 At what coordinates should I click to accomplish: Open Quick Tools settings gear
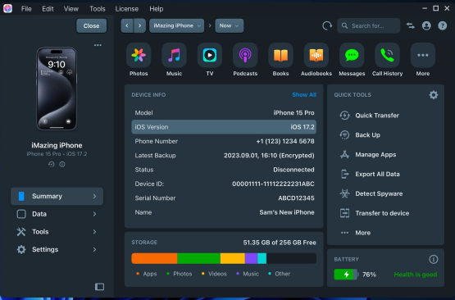tap(433, 95)
